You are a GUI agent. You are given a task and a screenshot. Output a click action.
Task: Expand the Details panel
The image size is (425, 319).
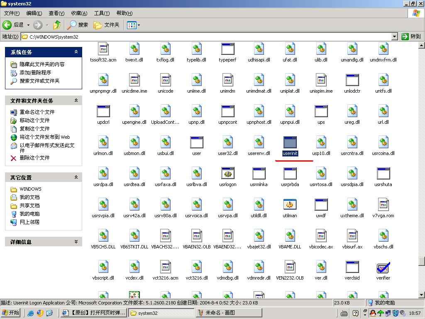76,242
